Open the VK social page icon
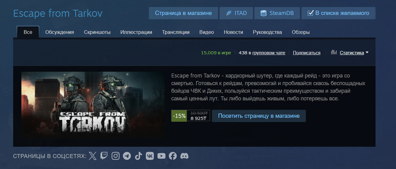 pyautogui.click(x=150, y=156)
